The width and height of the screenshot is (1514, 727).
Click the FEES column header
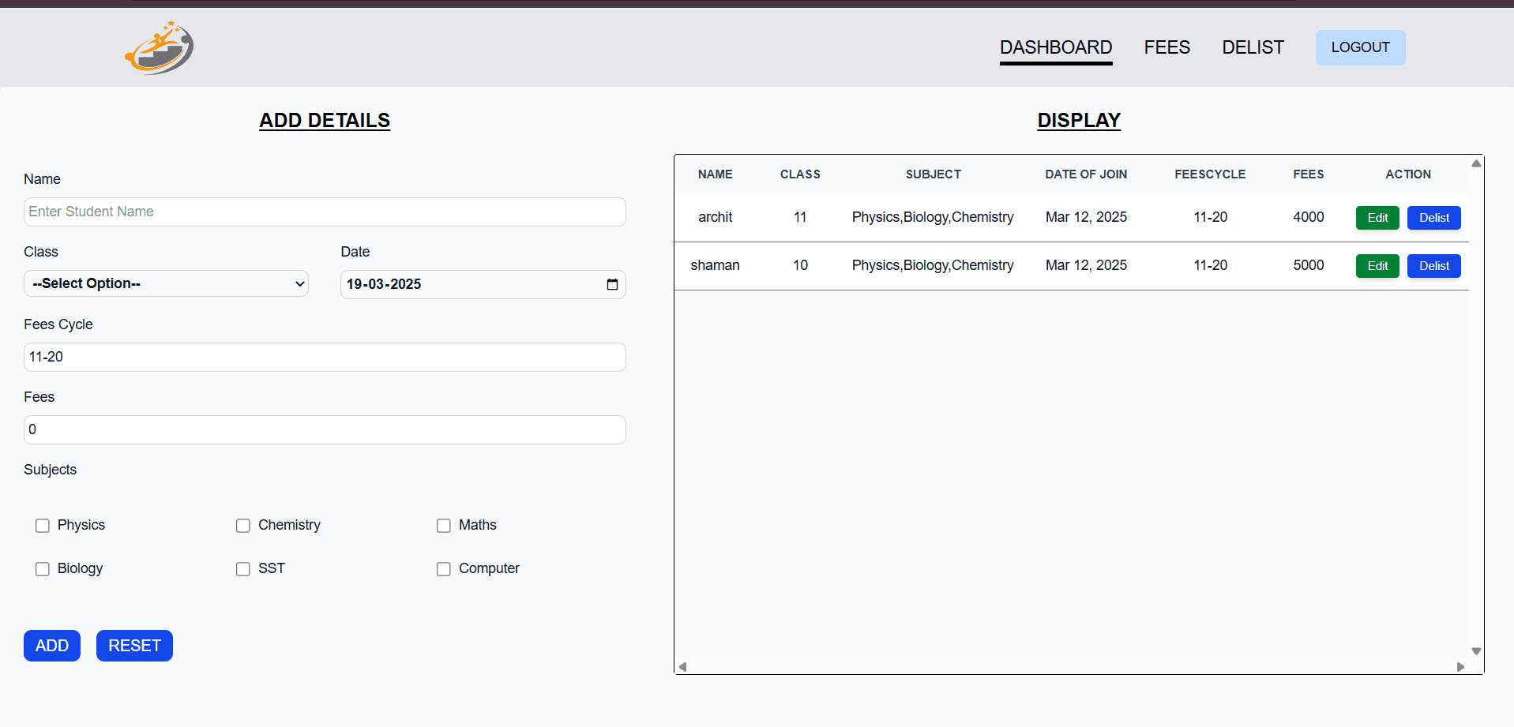[x=1309, y=174]
